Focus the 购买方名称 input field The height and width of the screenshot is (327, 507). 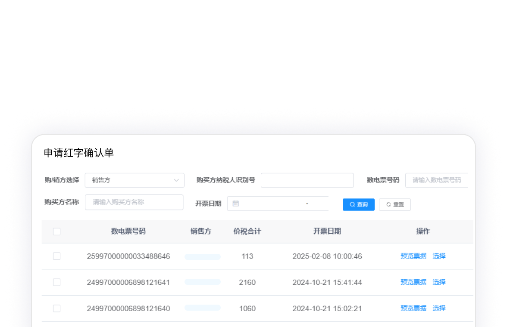[134, 202]
